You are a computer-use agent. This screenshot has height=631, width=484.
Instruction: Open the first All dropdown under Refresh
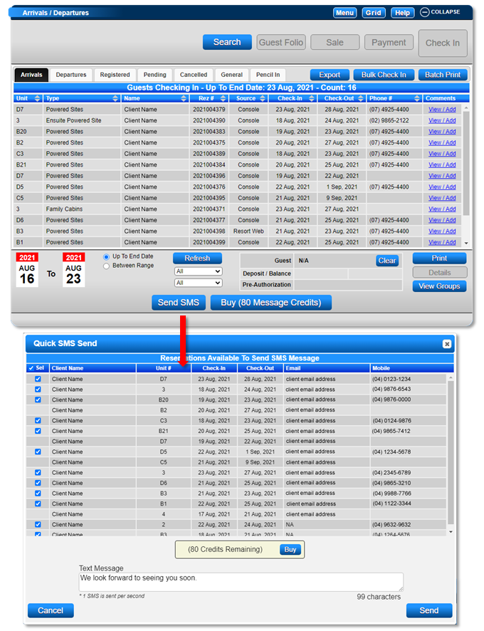point(199,271)
